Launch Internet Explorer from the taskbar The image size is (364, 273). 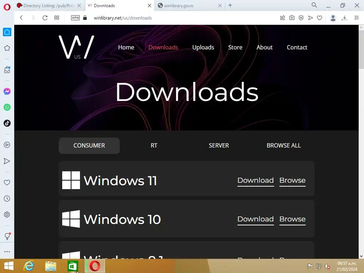point(29,266)
